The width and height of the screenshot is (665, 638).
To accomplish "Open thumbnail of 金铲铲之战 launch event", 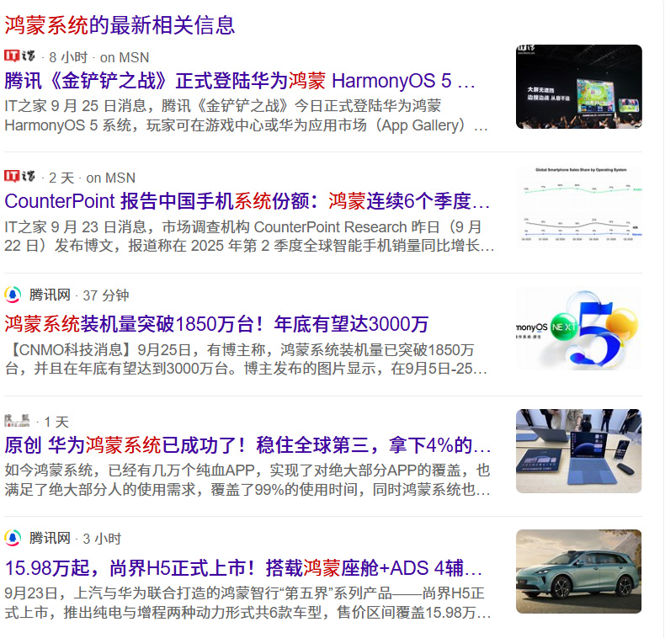I will (578, 87).
